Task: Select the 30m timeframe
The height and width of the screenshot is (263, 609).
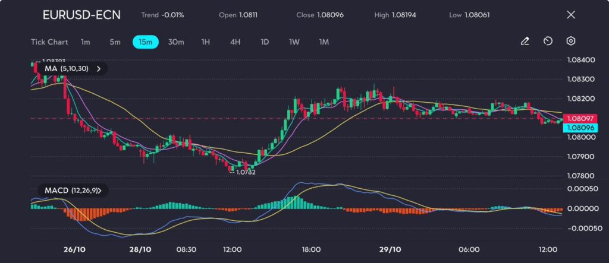Action: [x=176, y=42]
